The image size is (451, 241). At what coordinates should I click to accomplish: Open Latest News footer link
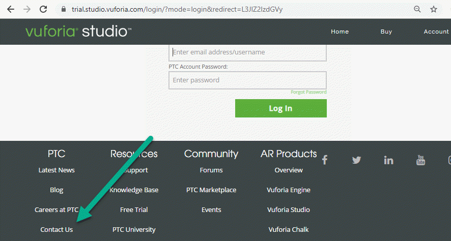click(57, 170)
